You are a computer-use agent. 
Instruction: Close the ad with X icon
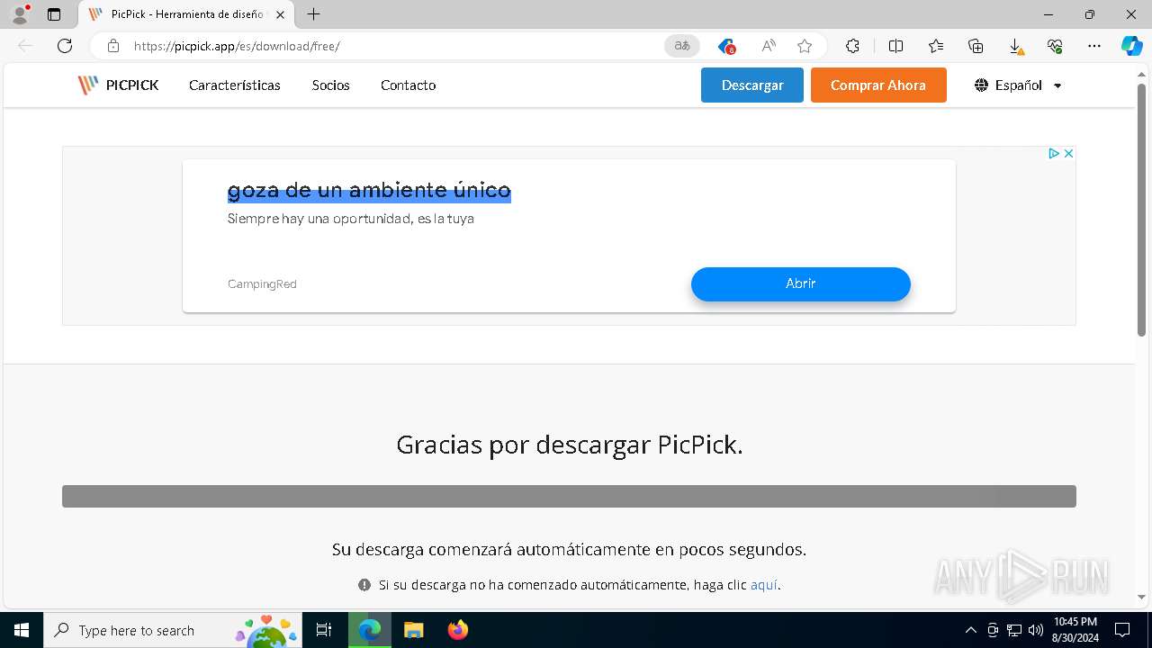coord(1068,154)
